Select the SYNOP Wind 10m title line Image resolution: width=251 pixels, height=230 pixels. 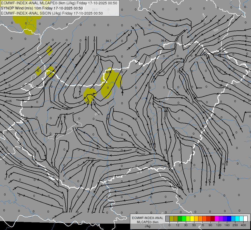tap(42, 8)
